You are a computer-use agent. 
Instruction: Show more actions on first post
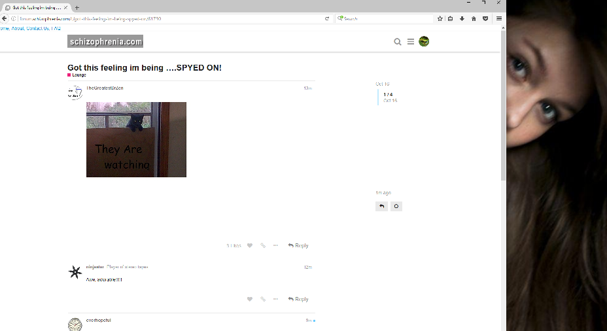pyautogui.click(x=275, y=245)
